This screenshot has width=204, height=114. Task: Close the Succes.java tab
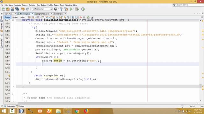(33, 14)
